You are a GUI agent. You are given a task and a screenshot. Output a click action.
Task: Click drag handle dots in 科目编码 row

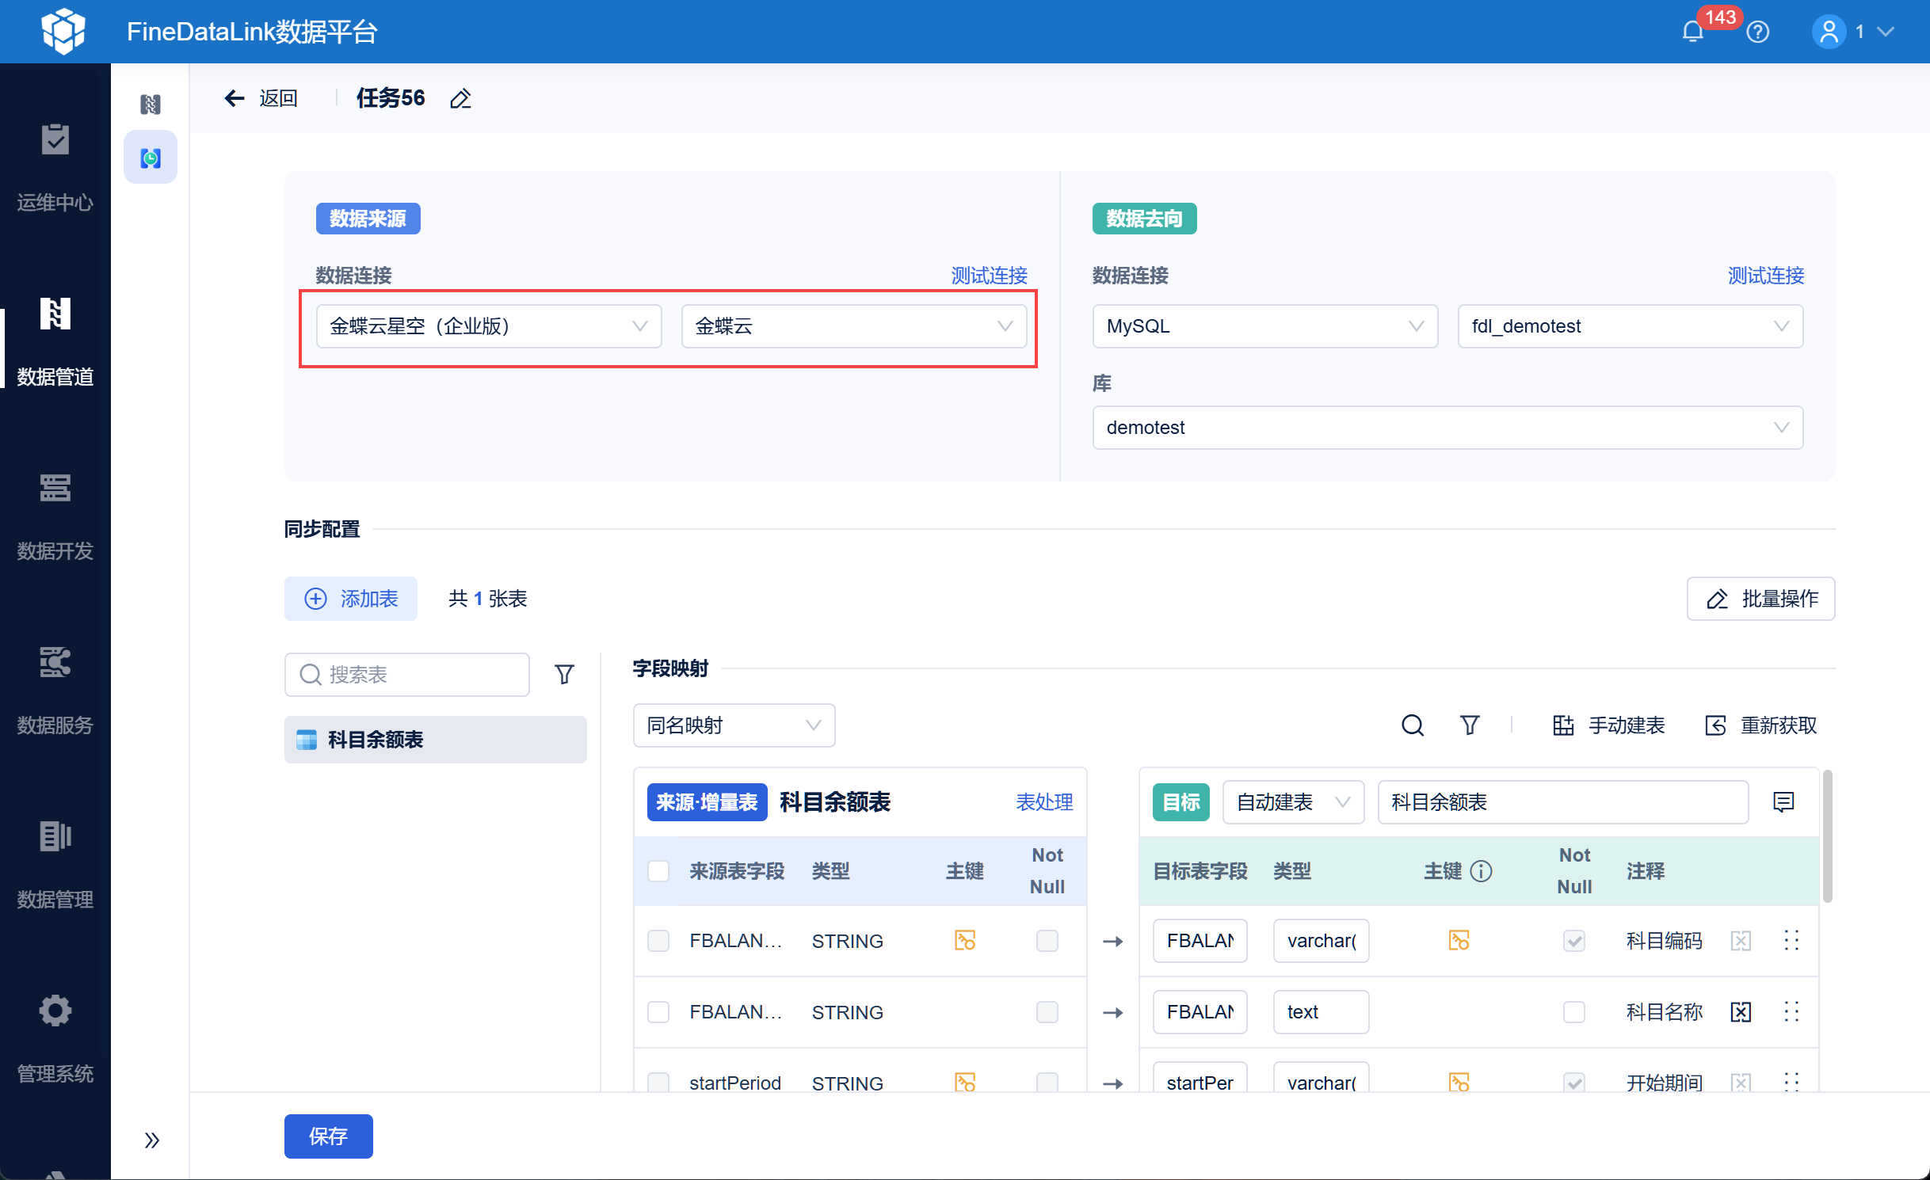(x=1791, y=941)
